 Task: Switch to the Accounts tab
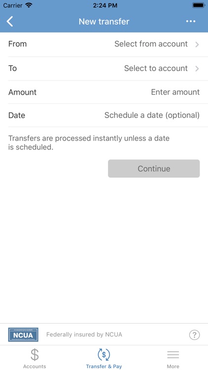click(35, 358)
